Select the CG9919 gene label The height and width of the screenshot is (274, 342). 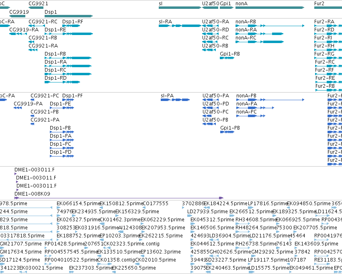tap(19, 12)
